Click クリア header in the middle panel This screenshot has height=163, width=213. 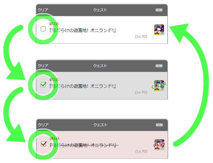[43, 66]
